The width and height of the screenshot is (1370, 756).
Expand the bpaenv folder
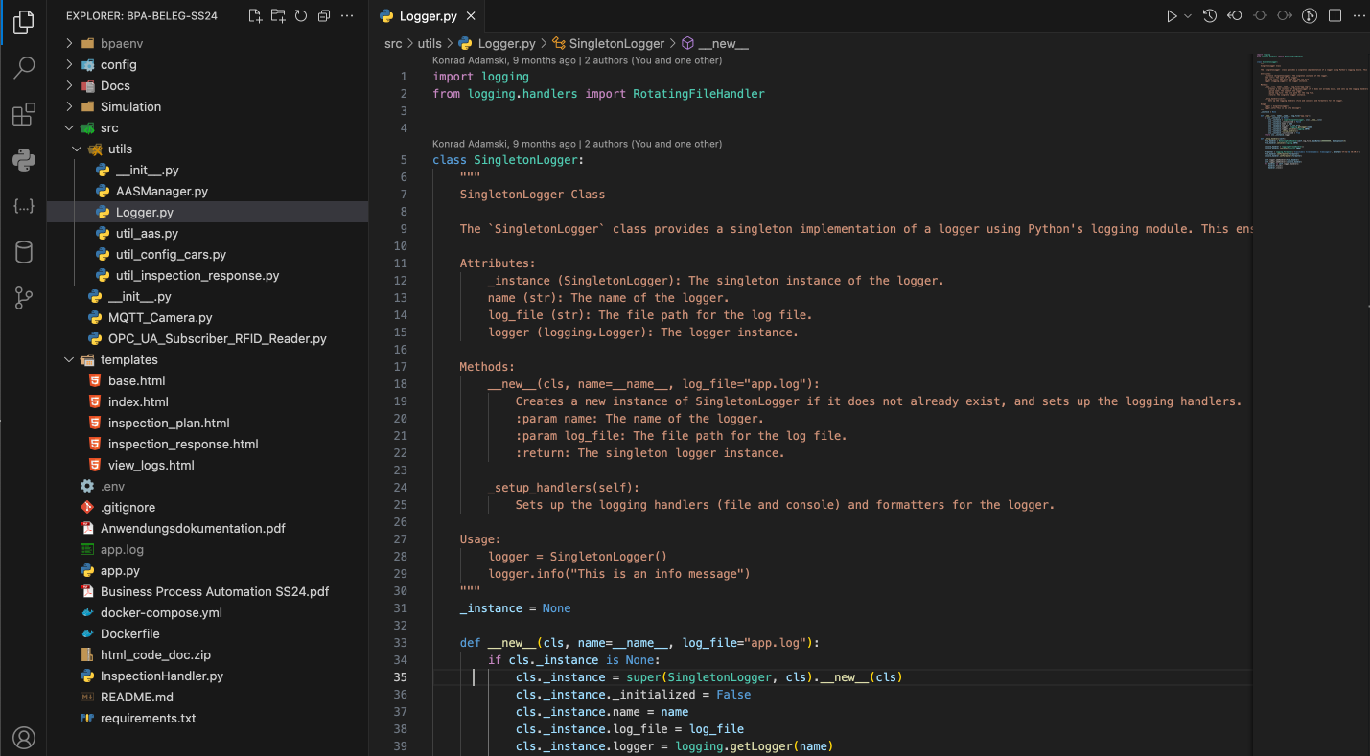[x=207, y=43]
